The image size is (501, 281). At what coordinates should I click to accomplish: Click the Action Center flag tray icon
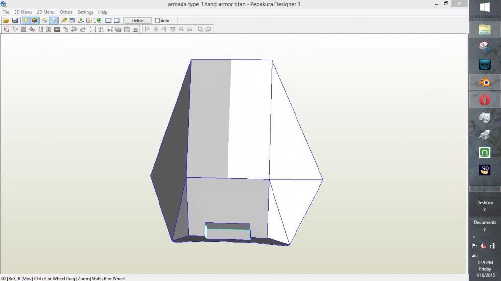click(x=475, y=246)
